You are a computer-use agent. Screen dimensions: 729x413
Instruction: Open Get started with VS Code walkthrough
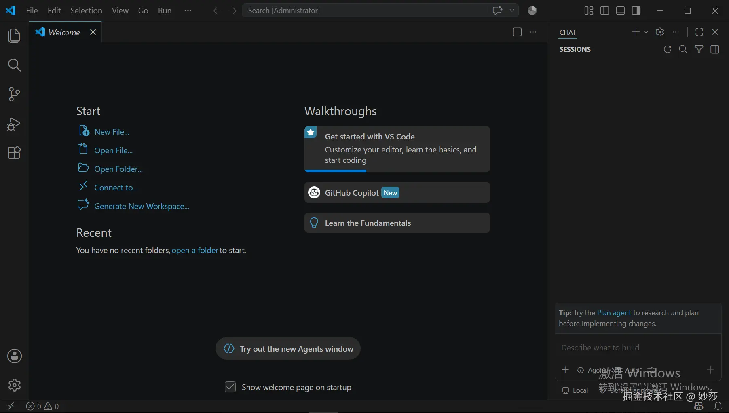coord(397,149)
